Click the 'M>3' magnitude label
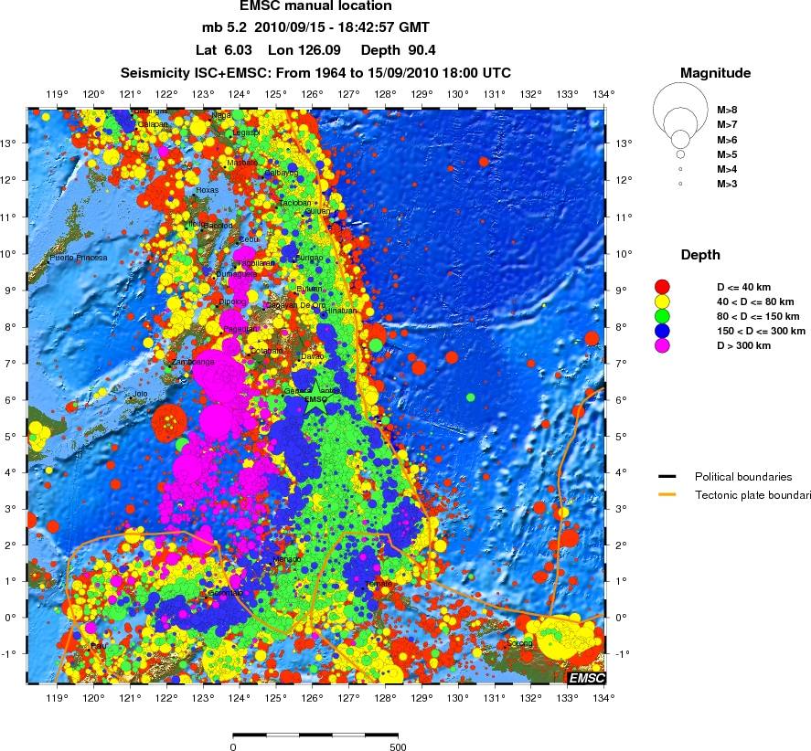 coord(727,184)
